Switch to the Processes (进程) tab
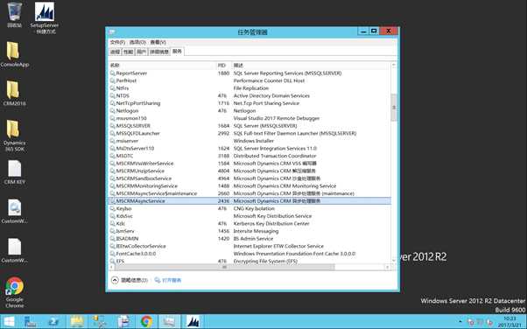527x329 pixels. coord(116,52)
